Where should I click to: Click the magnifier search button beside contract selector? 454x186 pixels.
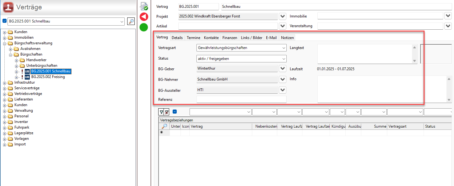pyautogui.click(x=131, y=21)
